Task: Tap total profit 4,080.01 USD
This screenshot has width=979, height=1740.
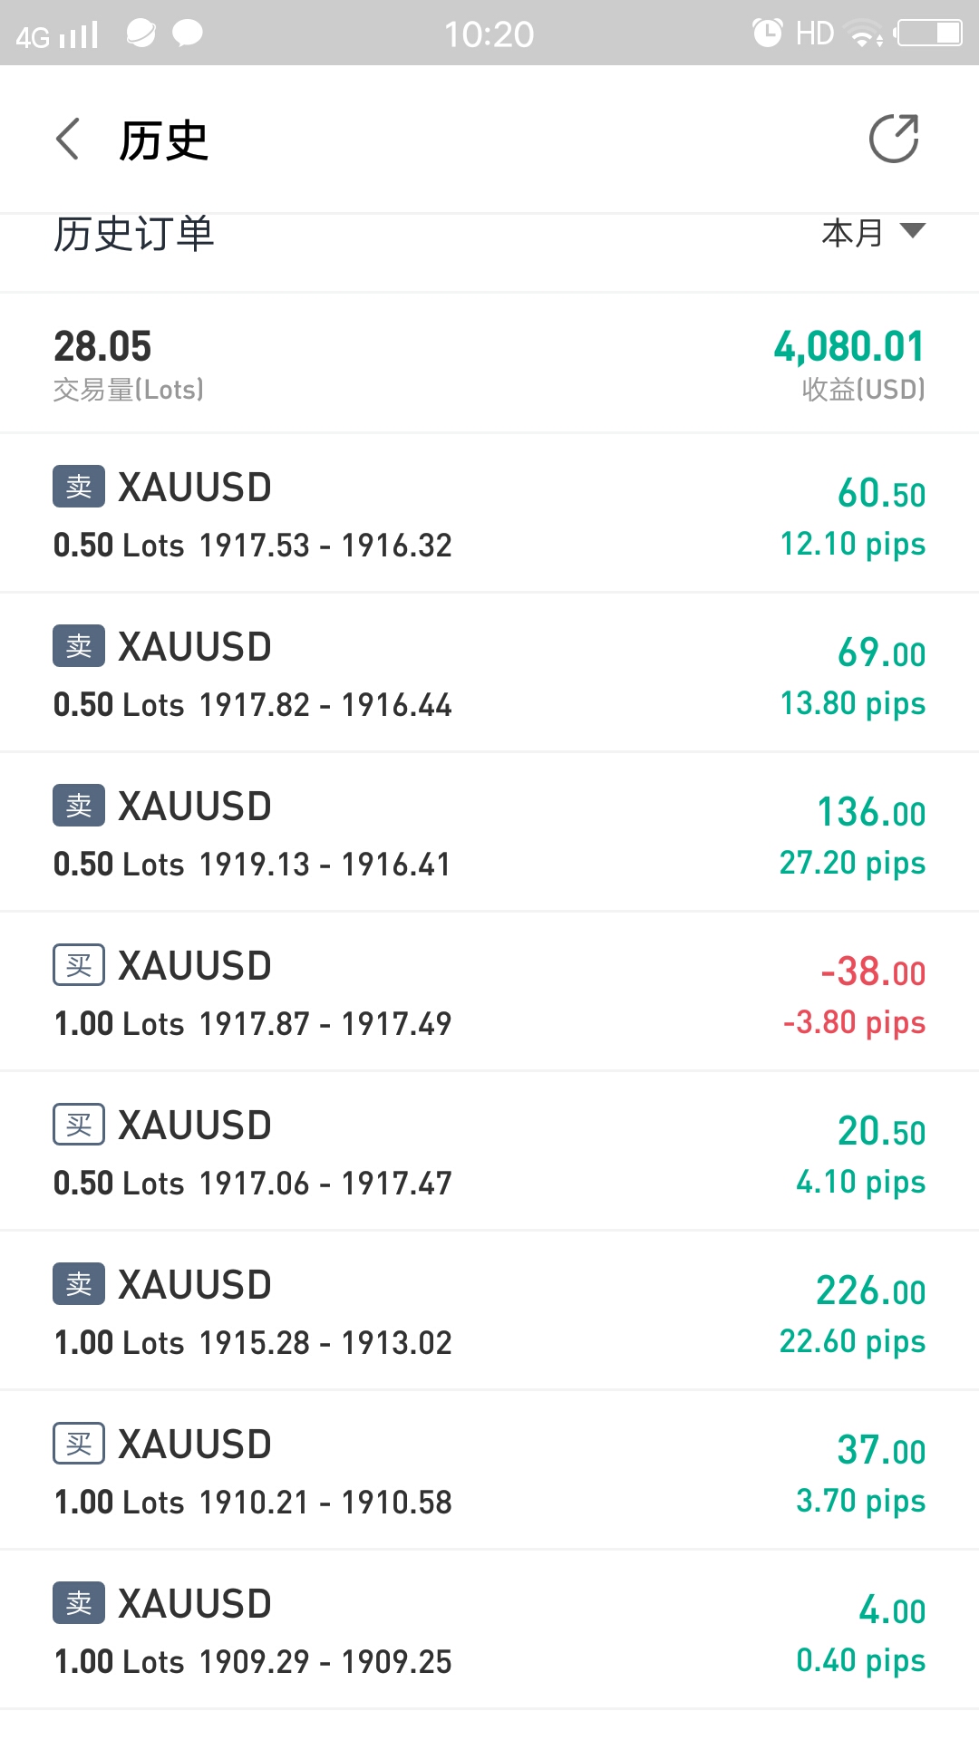Action: (849, 346)
